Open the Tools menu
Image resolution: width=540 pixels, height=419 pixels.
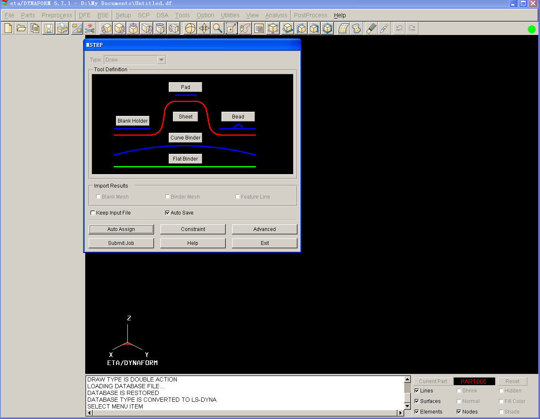183,15
